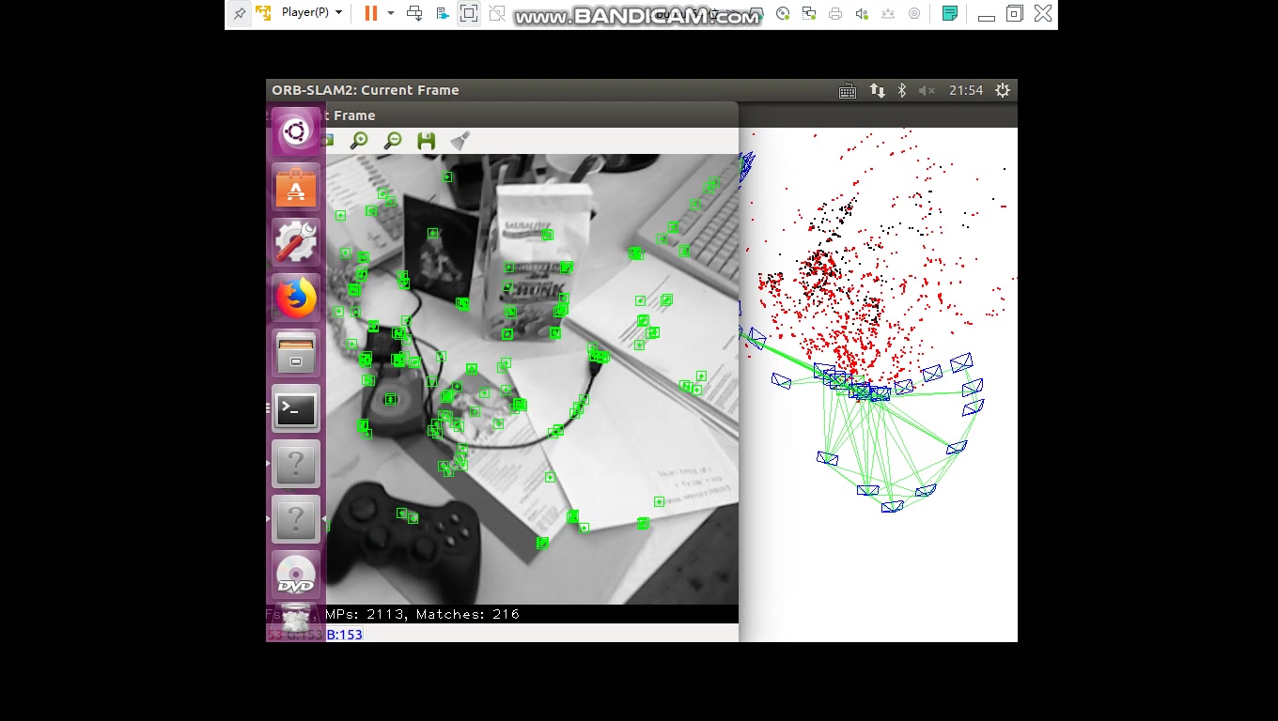
Task: Open the green notes message icon
Action: tap(950, 13)
